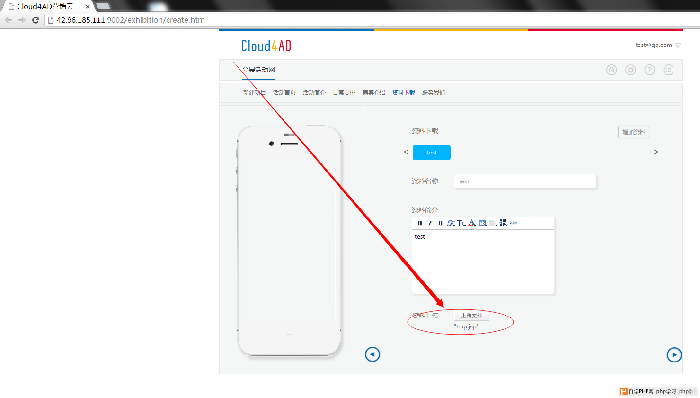Open the help question mark icon
This screenshot has height=398, width=700.
click(x=649, y=70)
